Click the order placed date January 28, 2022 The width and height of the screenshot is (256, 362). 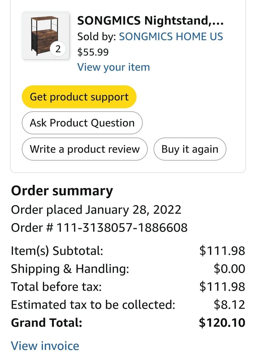pos(133,209)
